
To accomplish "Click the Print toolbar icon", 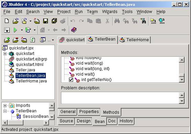I will pyautogui.click(x=63, y=21).
